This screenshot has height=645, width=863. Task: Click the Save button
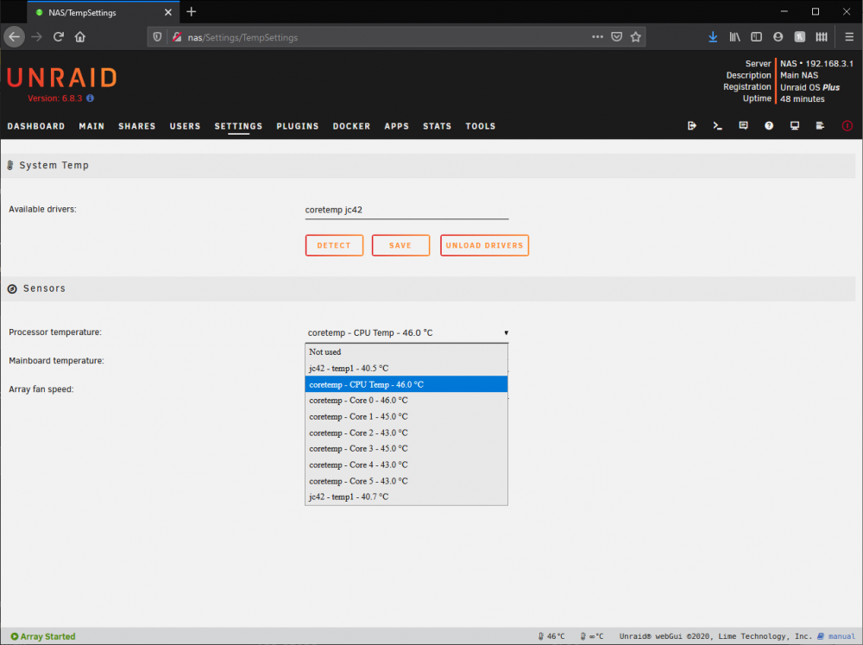400,245
